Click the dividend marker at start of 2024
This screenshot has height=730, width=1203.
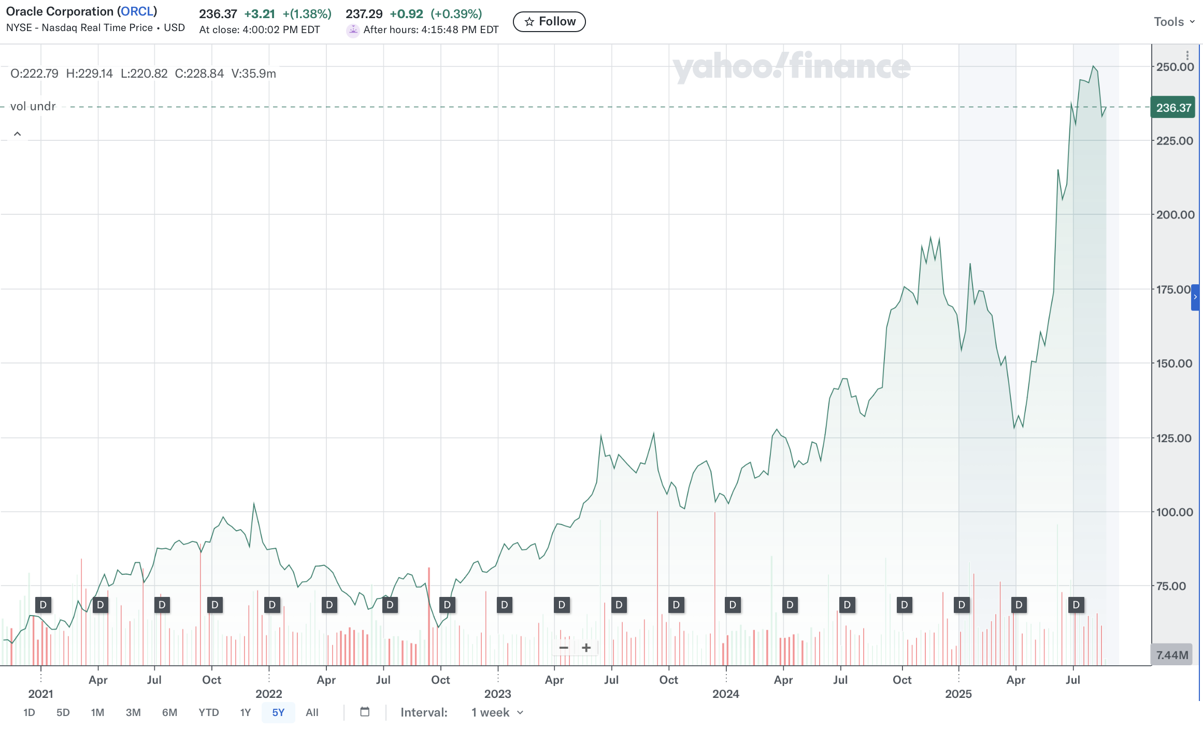(x=733, y=605)
